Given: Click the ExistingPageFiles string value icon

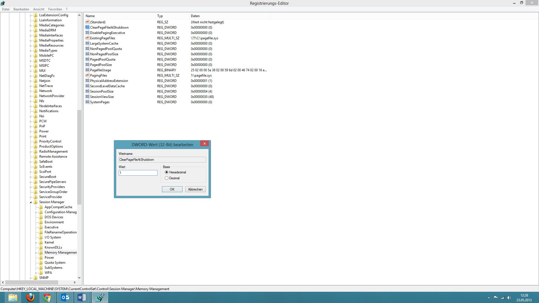Looking at the screenshot, I should pyautogui.click(x=87, y=38).
